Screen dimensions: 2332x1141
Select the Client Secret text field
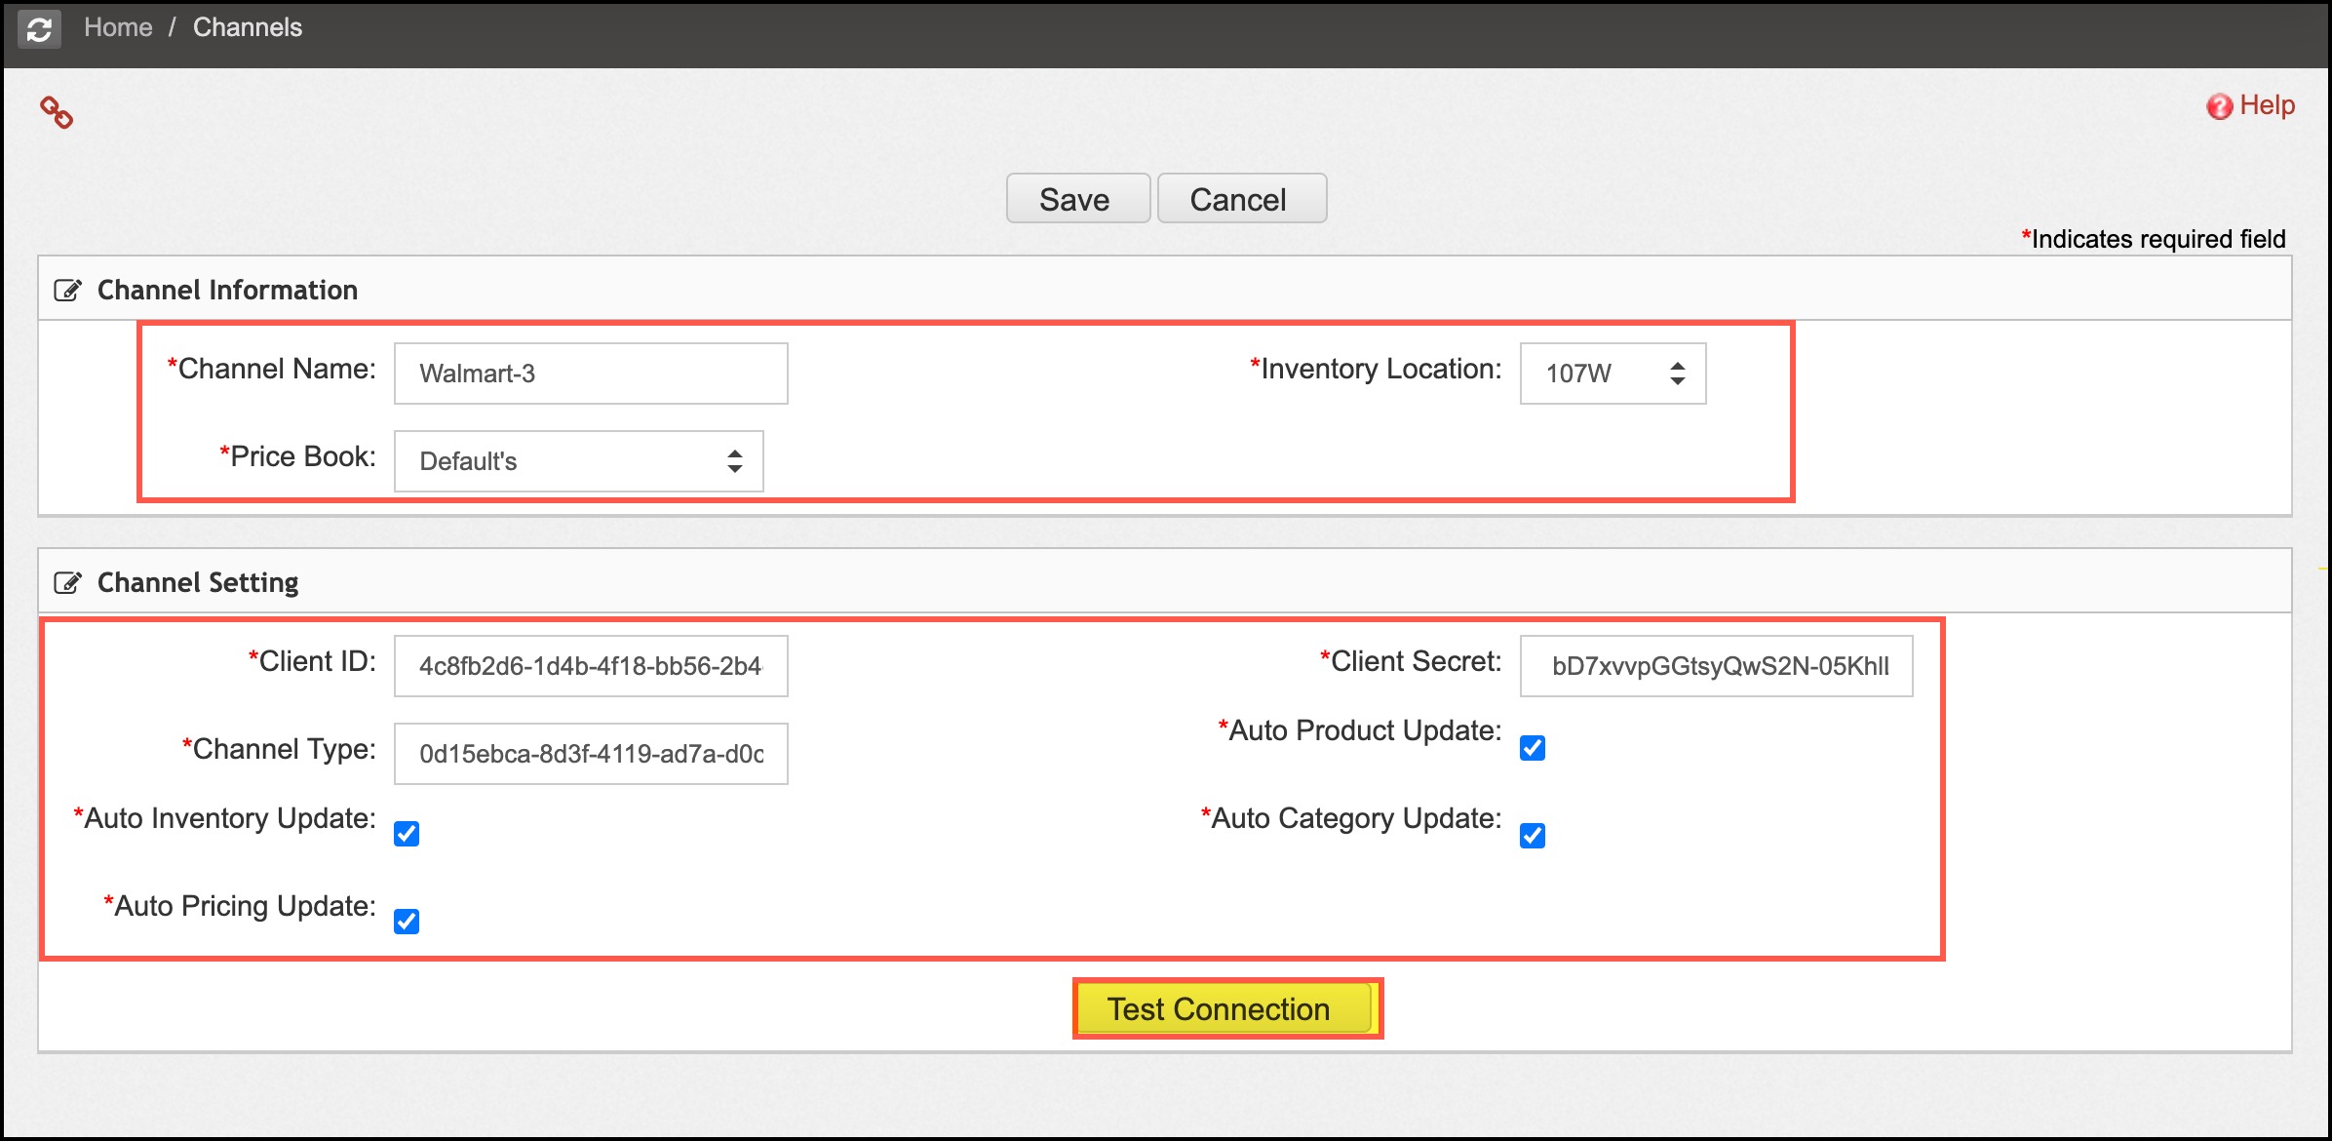pyautogui.click(x=1716, y=666)
